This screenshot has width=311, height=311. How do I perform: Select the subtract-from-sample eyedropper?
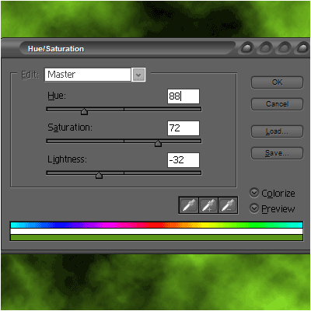pos(228,205)
